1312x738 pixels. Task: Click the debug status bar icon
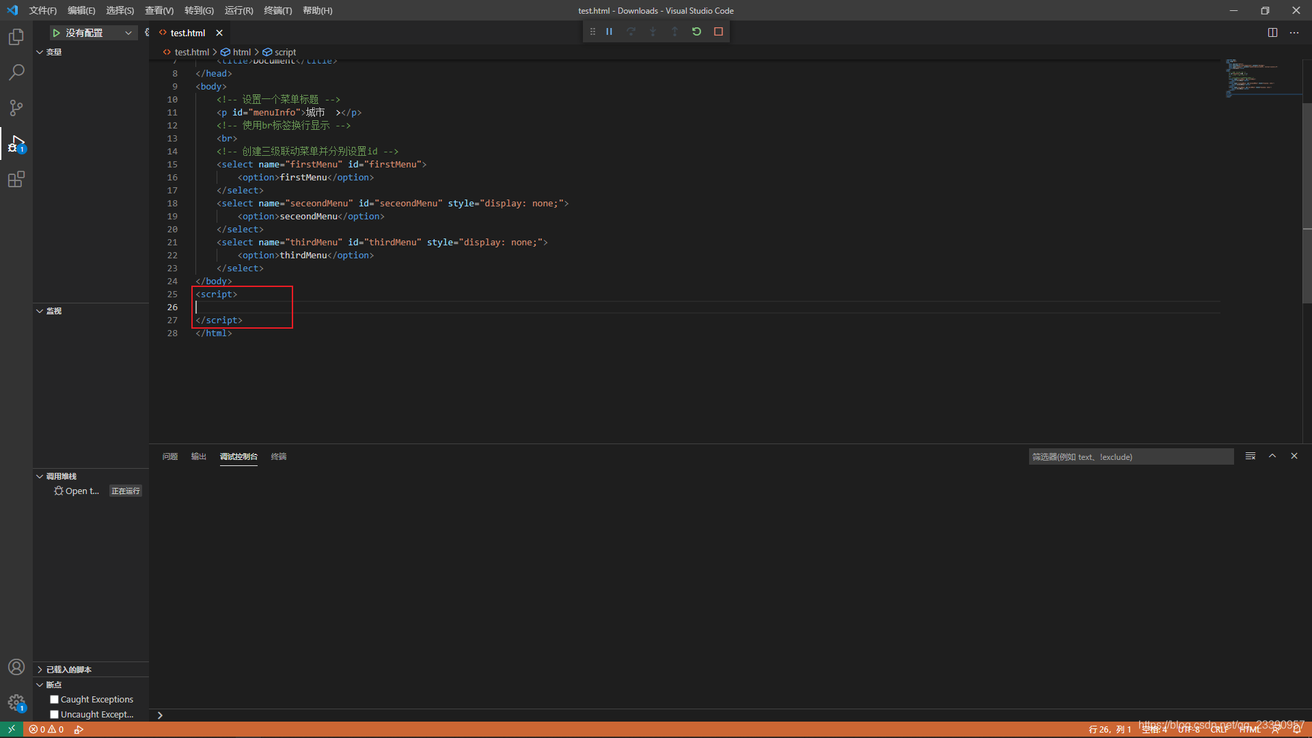[79, 729]
